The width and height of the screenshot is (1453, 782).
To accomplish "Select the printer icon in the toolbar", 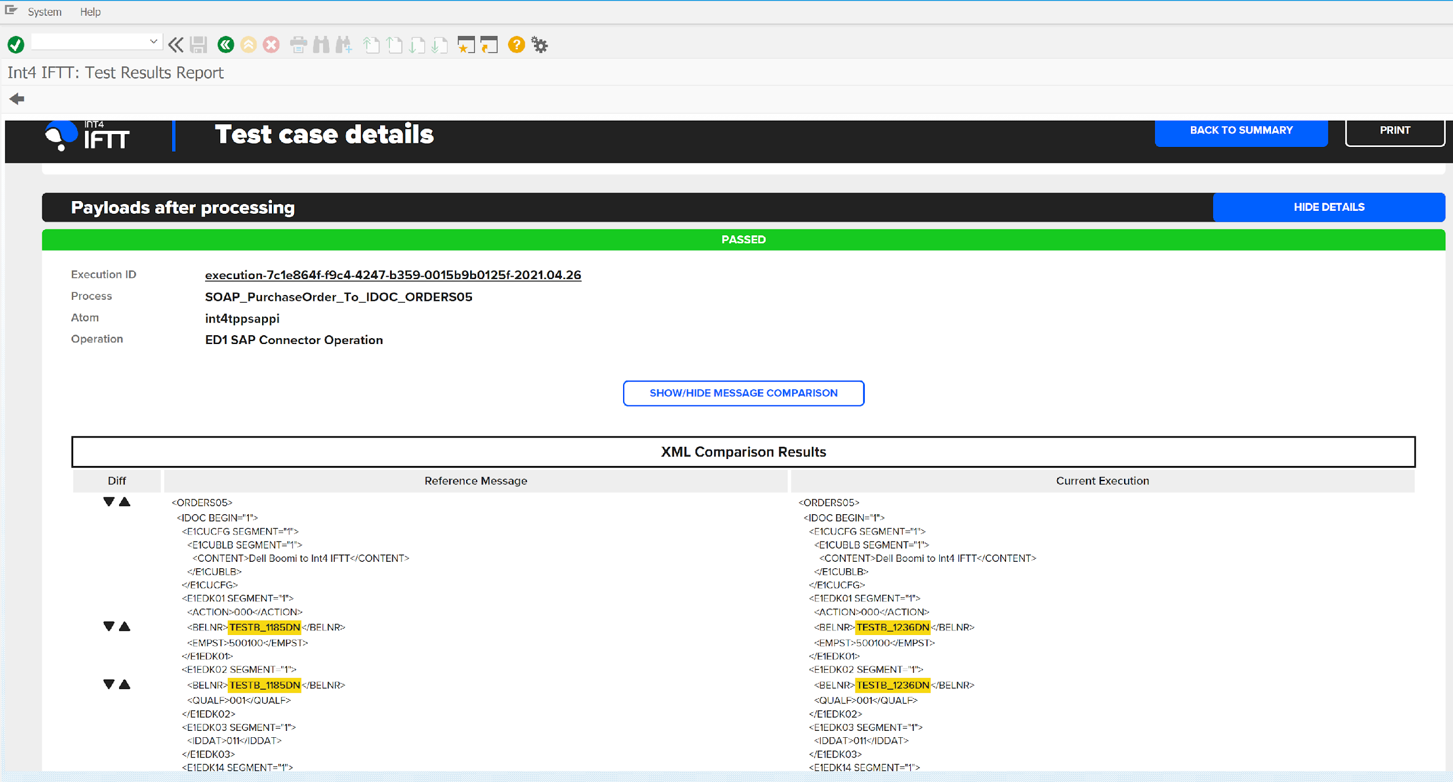I will 299,45.
